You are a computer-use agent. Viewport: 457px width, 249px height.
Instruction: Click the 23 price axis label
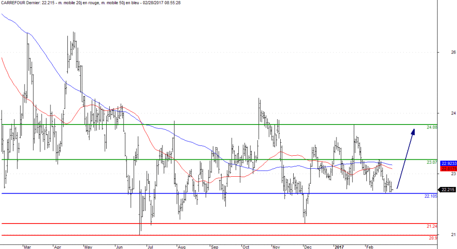pyautogui.click(x=453, y=174)
